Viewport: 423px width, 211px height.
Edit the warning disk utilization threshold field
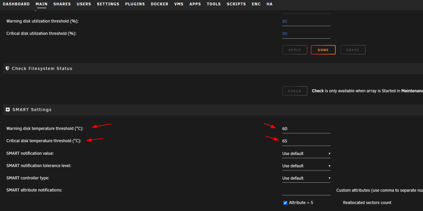(306, 22)
